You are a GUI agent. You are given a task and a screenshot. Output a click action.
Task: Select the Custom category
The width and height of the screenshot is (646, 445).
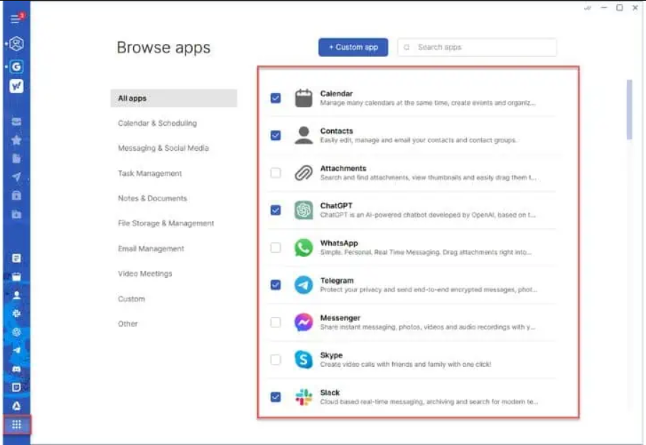tap(131, 299)
